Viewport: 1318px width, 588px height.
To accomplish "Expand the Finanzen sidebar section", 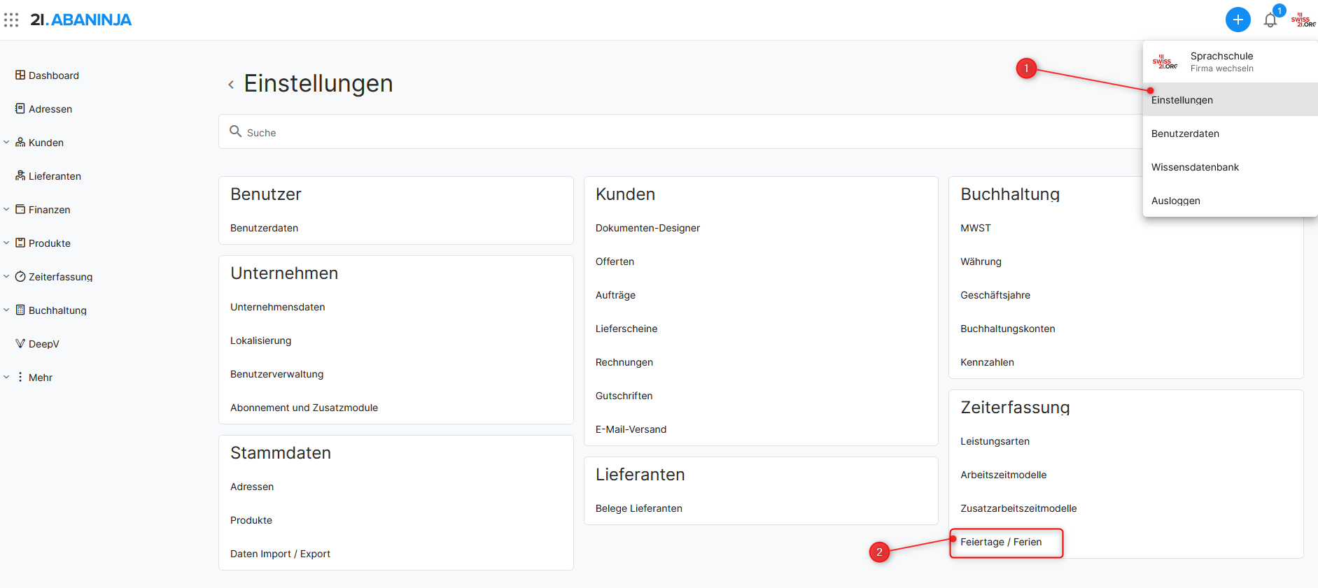I will [6, 210].
